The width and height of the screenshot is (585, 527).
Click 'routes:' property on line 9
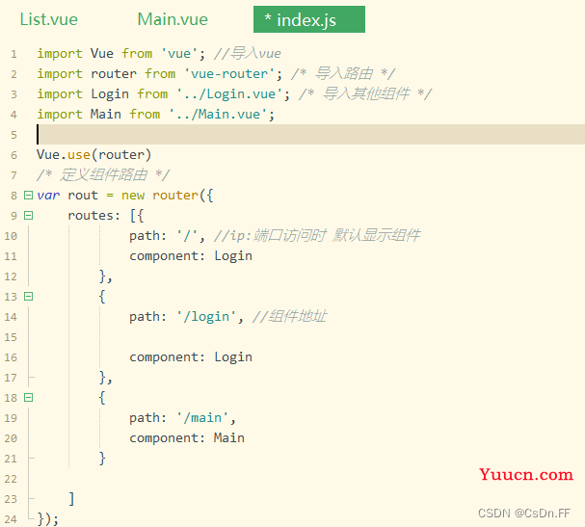pos(94,216)
